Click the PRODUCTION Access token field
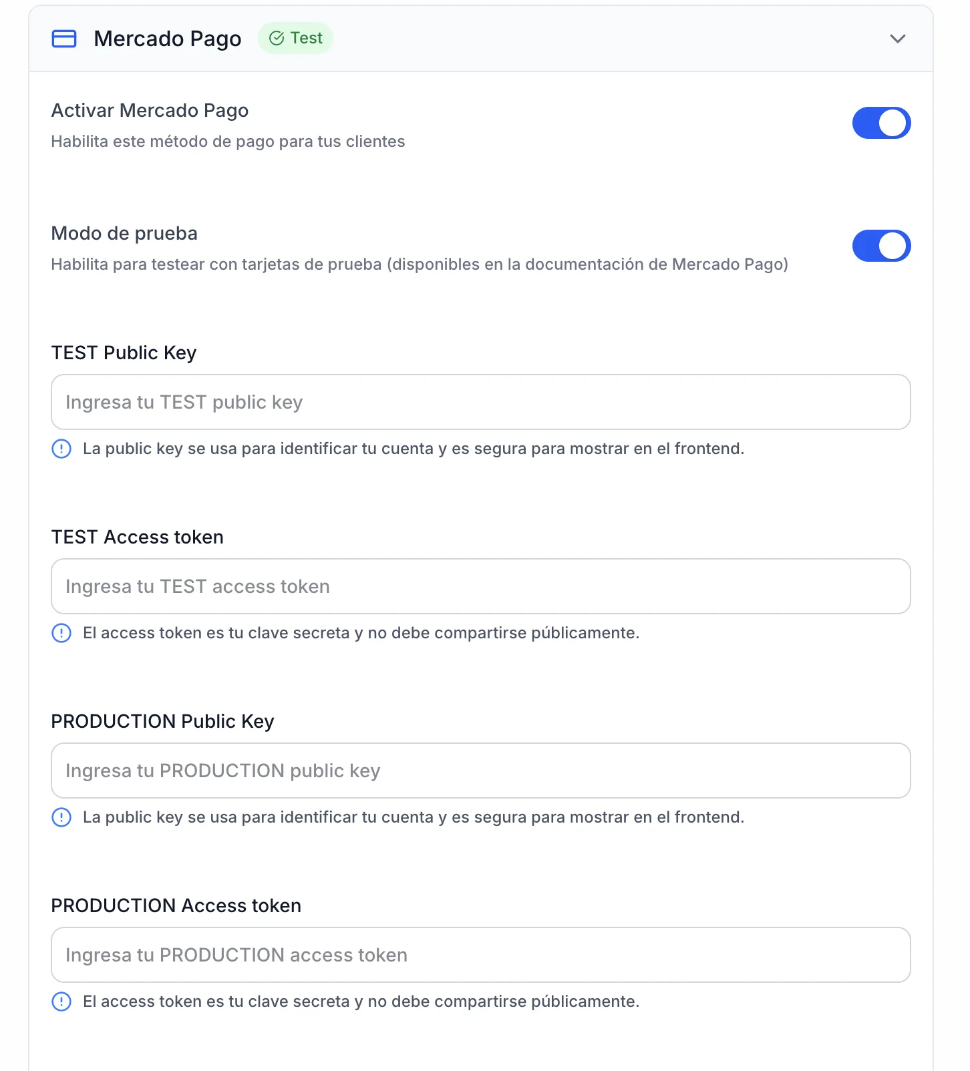 [x=481, y=955]
